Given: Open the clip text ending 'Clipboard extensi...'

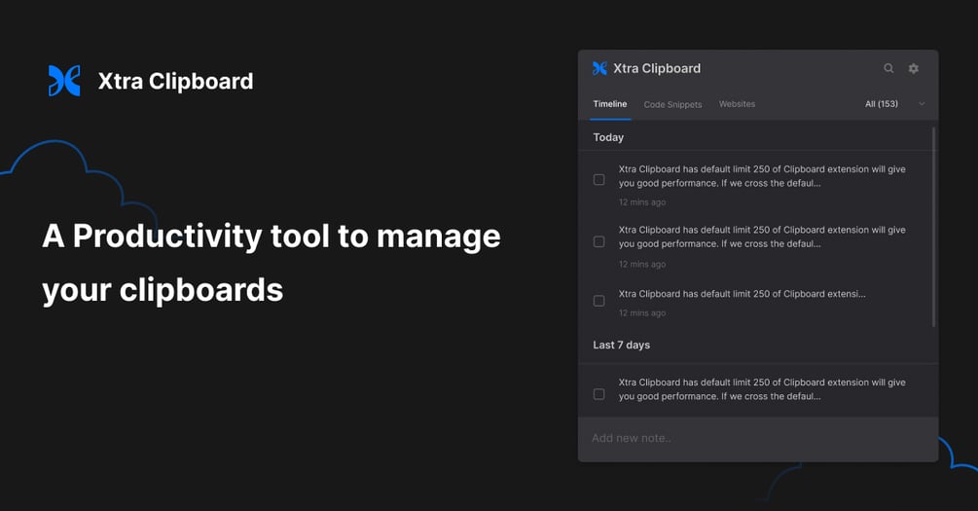Looking at the screenshot, I should coord(743,294).
